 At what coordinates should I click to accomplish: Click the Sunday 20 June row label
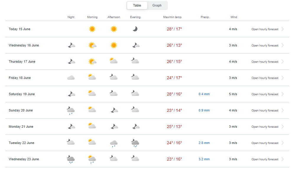click(21, 110)
